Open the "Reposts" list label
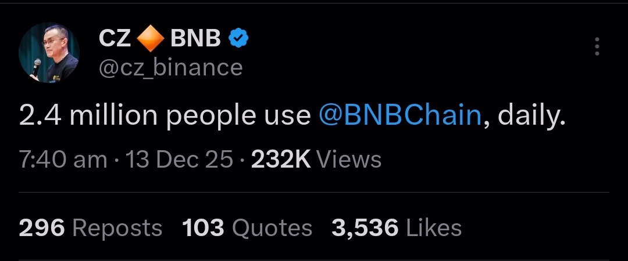The width and height of the screenshot is (628, 261). click(116, 228)
